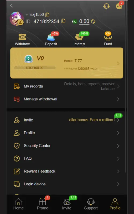Switch to Invite tab in bottom bar
134x214 pixels.
tap(67, 204)
